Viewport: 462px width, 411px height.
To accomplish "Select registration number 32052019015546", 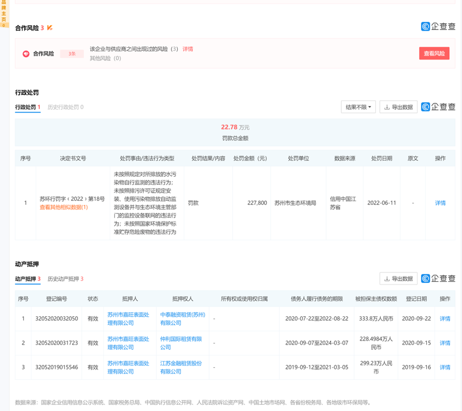I will point(57,368).
